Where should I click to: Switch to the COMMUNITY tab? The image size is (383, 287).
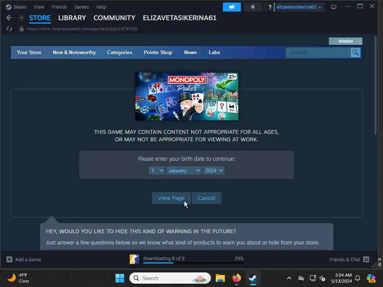114,18
